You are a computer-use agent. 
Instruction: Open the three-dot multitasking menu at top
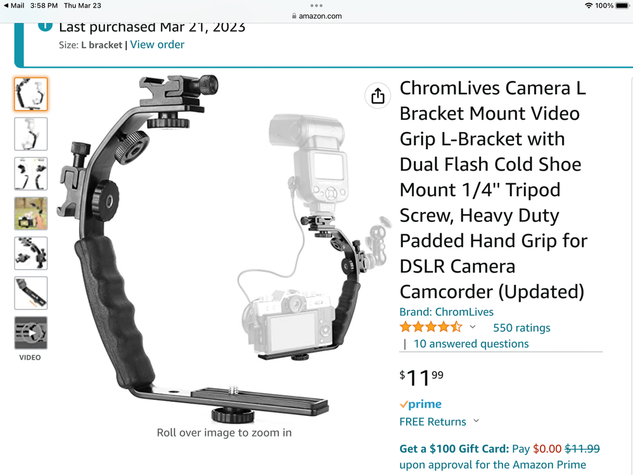tap(317, 6)
